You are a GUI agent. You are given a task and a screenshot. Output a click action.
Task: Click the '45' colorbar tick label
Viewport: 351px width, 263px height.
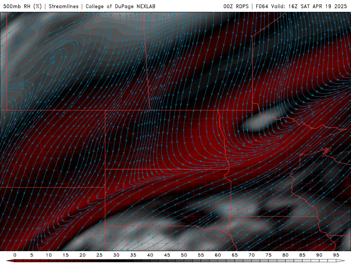click(167, 255)
